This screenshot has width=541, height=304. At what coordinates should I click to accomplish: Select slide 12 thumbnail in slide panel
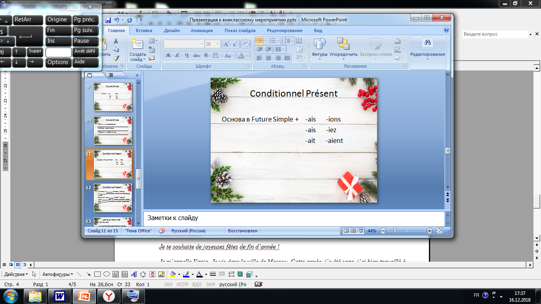pos(113,198)
